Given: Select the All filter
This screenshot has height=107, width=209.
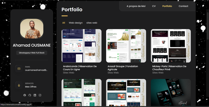Looking at the screenshot, I should pyautogui.click(x=64, y=23).
